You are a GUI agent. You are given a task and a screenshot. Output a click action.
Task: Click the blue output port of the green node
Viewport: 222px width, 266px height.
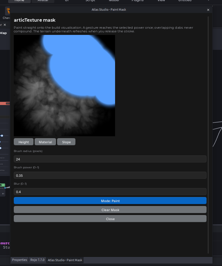point(5,188)
